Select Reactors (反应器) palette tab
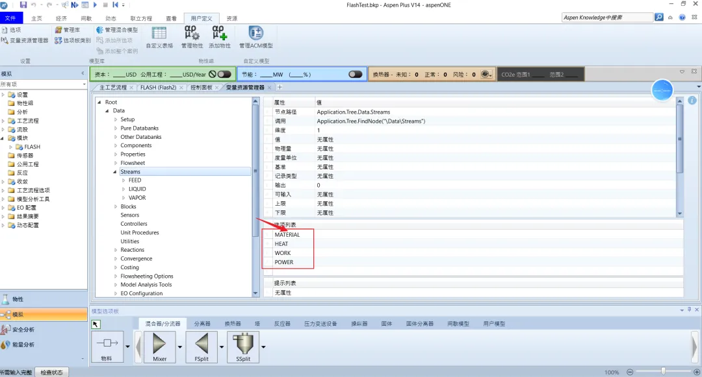This screenshot has height=377, width=702. (282, 323)
